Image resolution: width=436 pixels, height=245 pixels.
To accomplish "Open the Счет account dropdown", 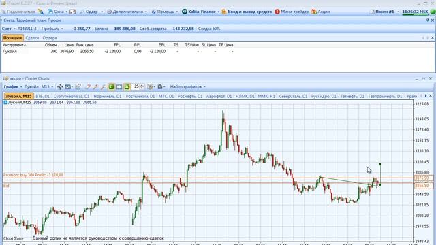I will [x=9, y=29].
